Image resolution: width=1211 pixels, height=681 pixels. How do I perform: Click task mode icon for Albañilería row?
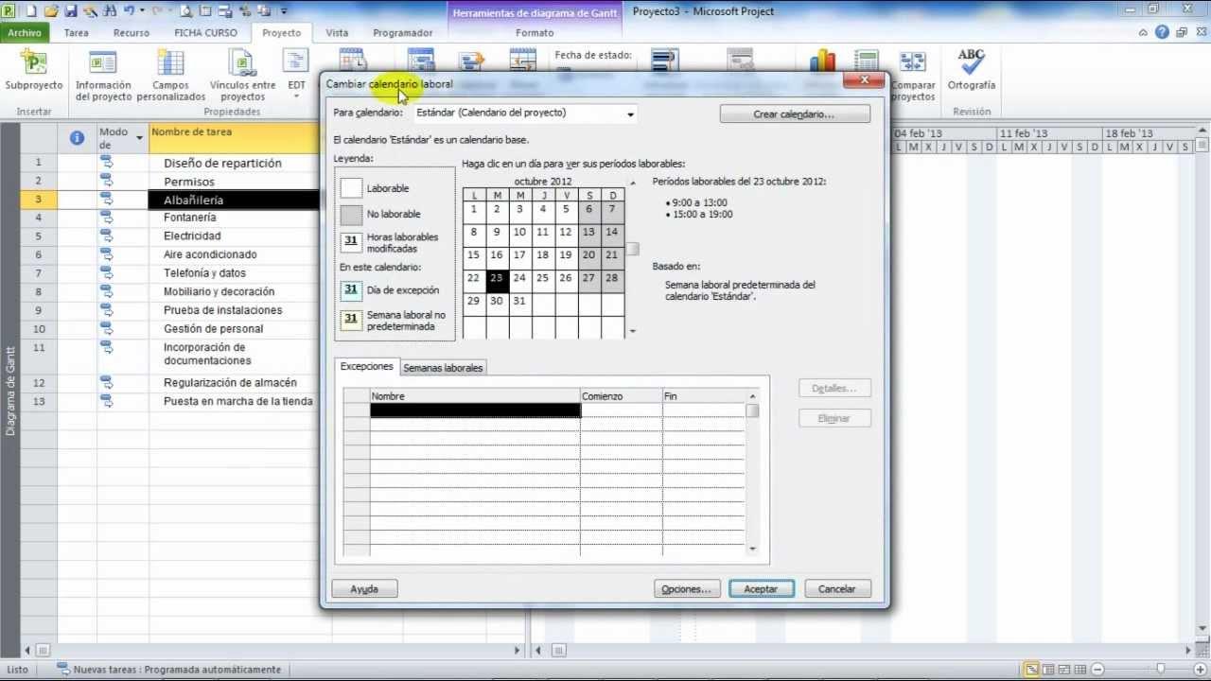(x=107, y=200)
